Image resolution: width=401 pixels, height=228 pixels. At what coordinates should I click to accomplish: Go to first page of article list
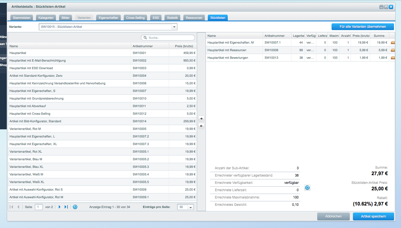pyautogui.click(x=12, y=207)
